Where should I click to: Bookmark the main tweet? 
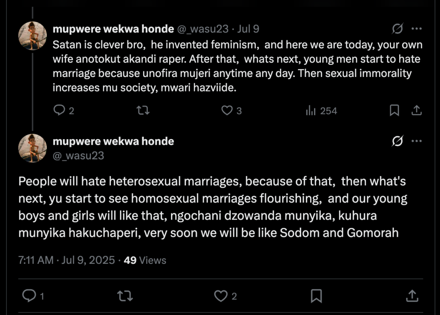click(x=316, y=295)
